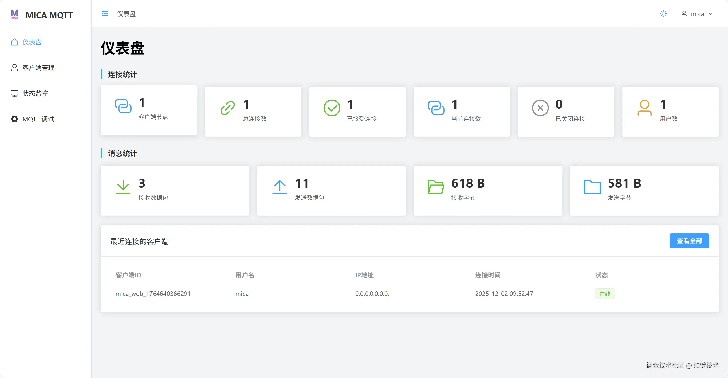Click the upload arrow 发送数据包 icon
728x378 pixels.
click(280, 187)
